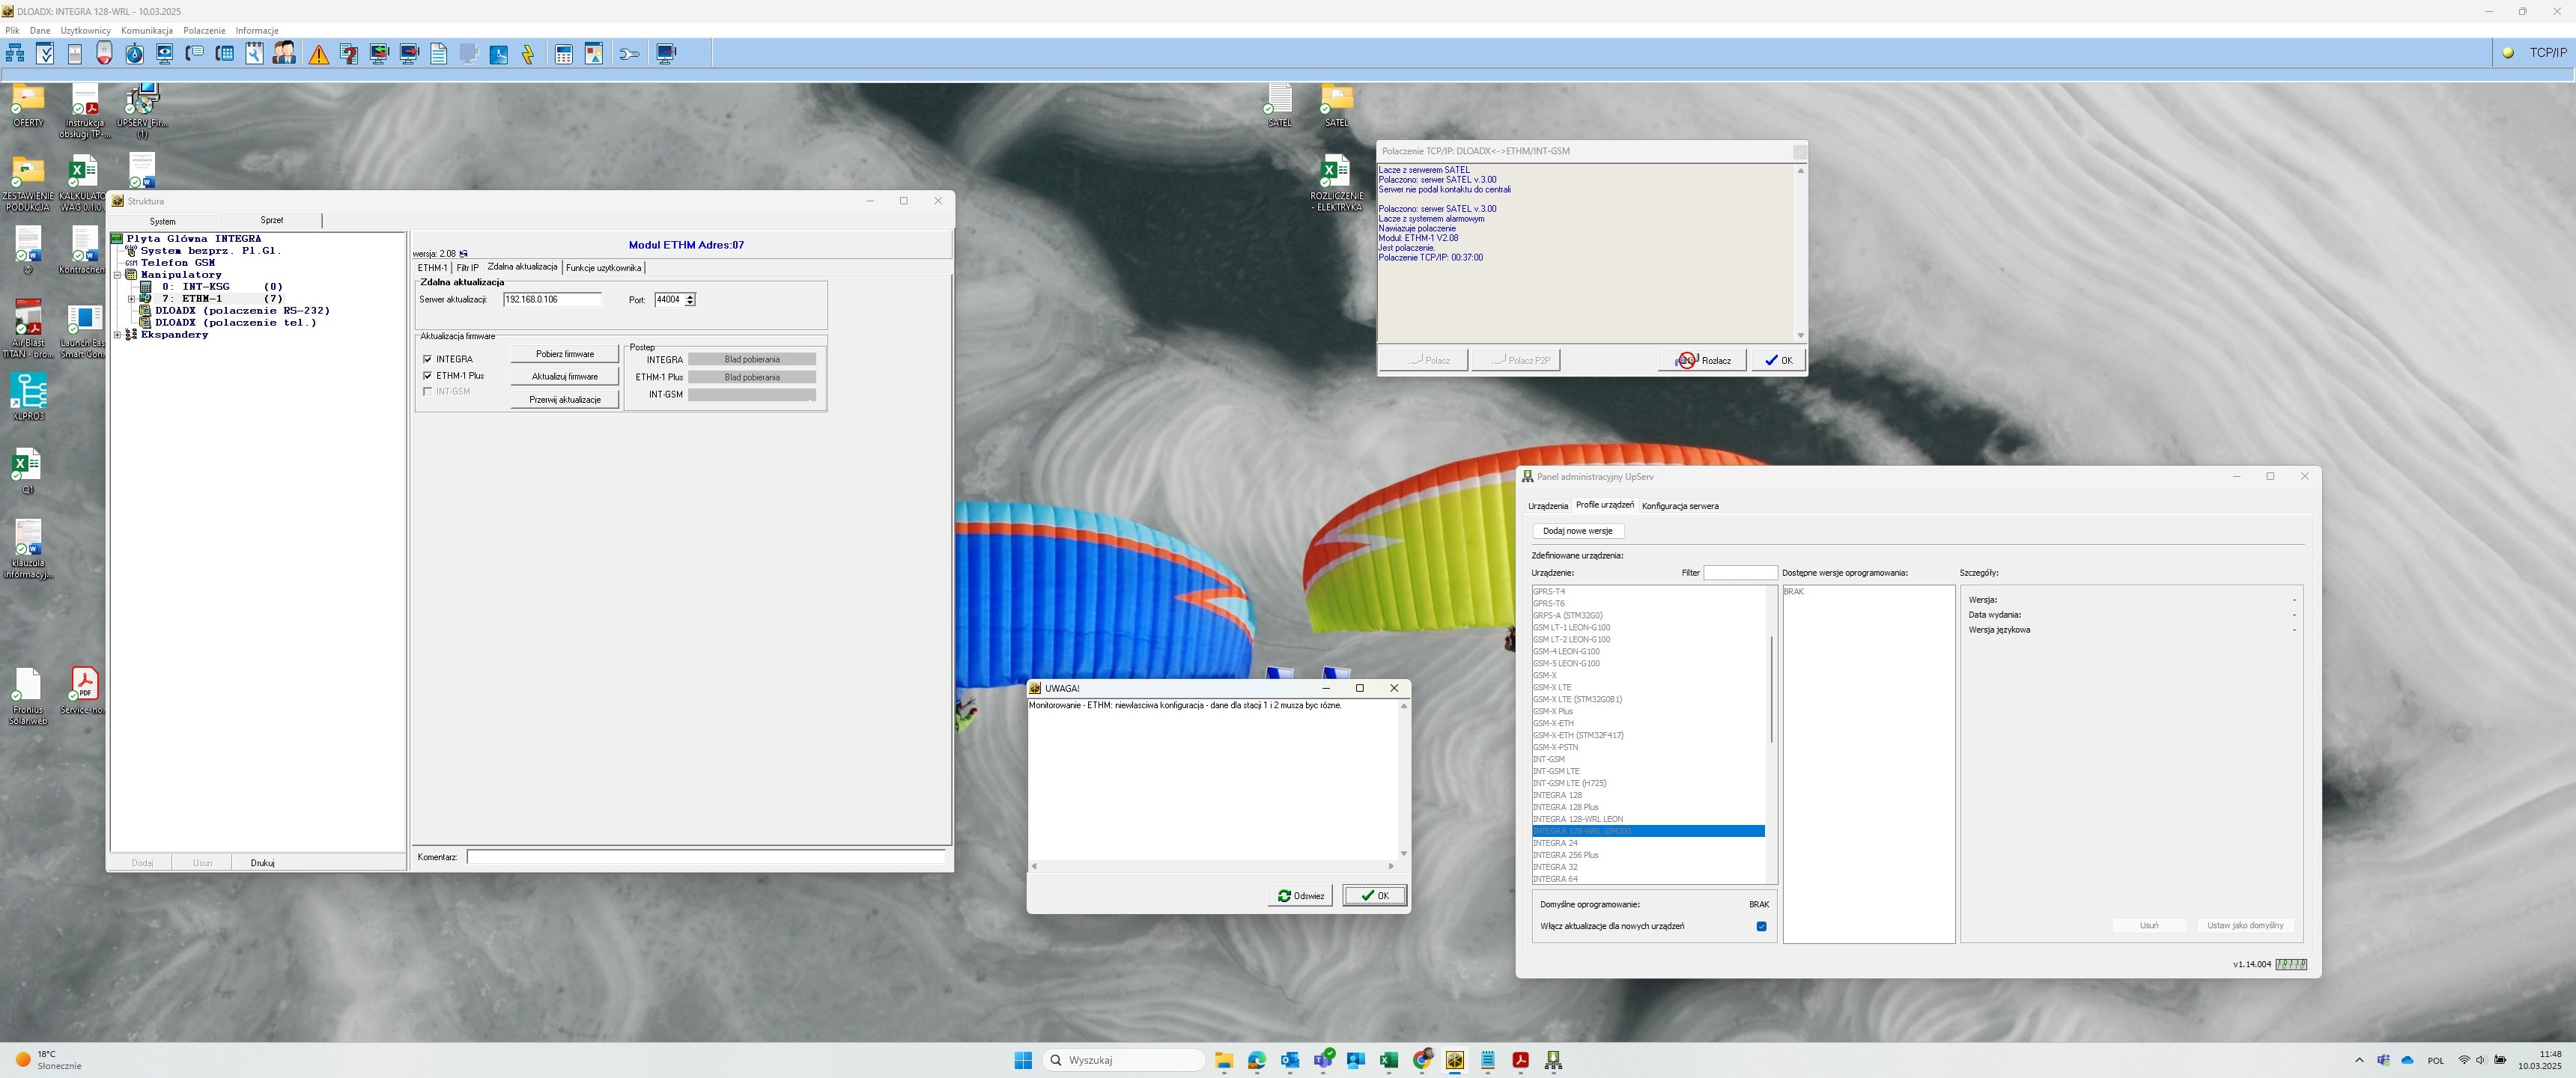Open the Plik menu

tap(12, 30)
